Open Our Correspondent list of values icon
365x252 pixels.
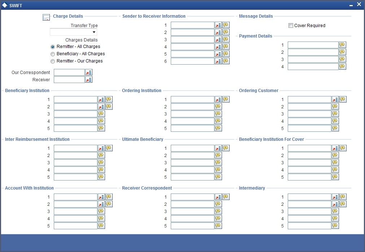(x=89, y=73)
